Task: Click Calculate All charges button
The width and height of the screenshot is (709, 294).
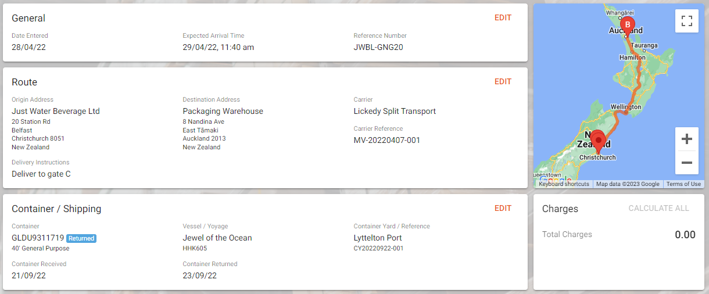Action: tap(658, 208)
